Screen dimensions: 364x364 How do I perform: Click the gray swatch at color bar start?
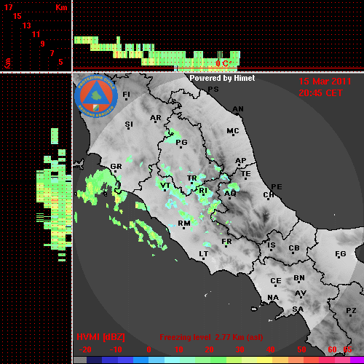[x=80, y=360]
